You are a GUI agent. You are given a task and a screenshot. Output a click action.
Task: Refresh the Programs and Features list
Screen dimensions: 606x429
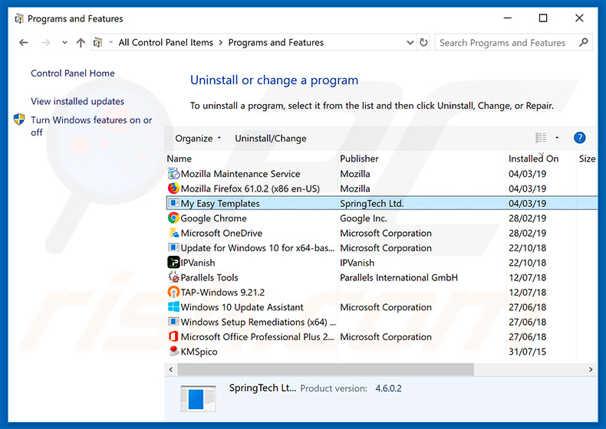(x=423, y=42)
